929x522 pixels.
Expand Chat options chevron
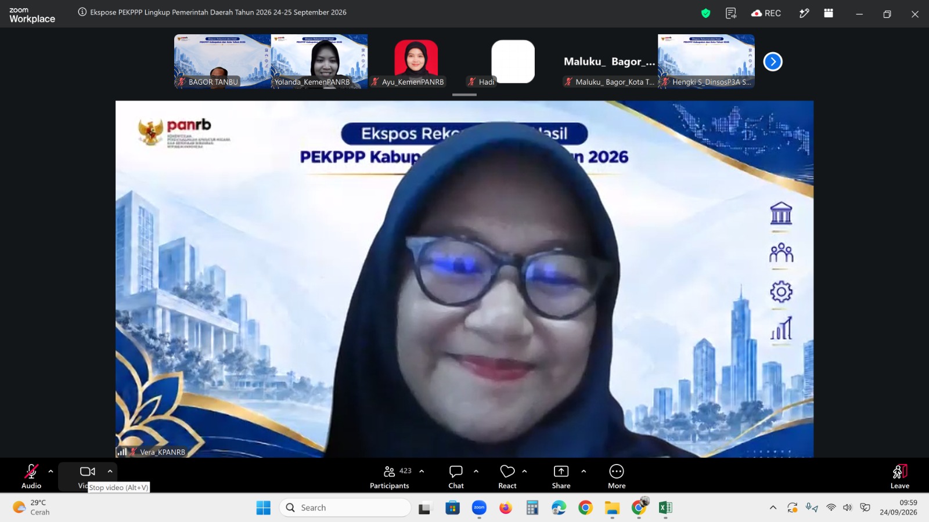[x=476, y=471]
